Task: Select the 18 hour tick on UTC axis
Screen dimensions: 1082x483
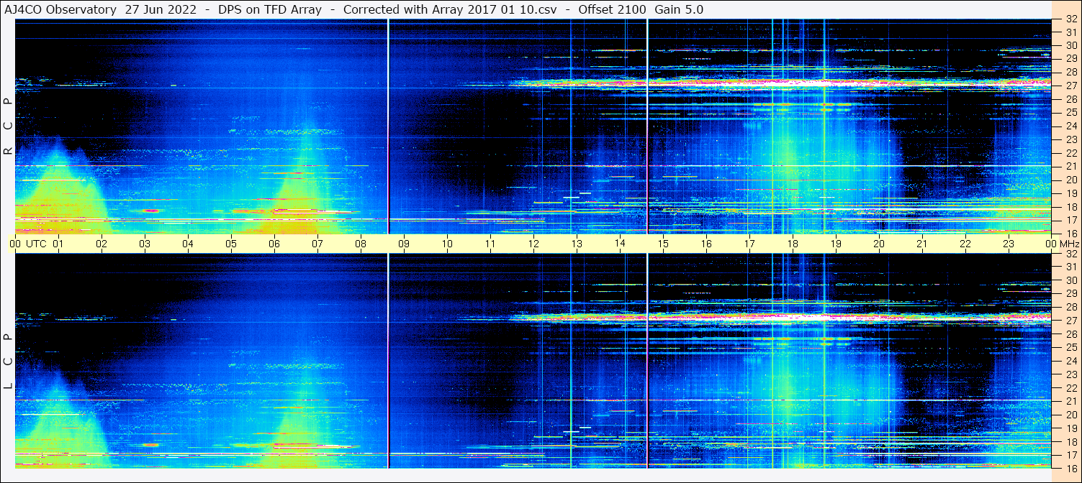Action: 793,244
